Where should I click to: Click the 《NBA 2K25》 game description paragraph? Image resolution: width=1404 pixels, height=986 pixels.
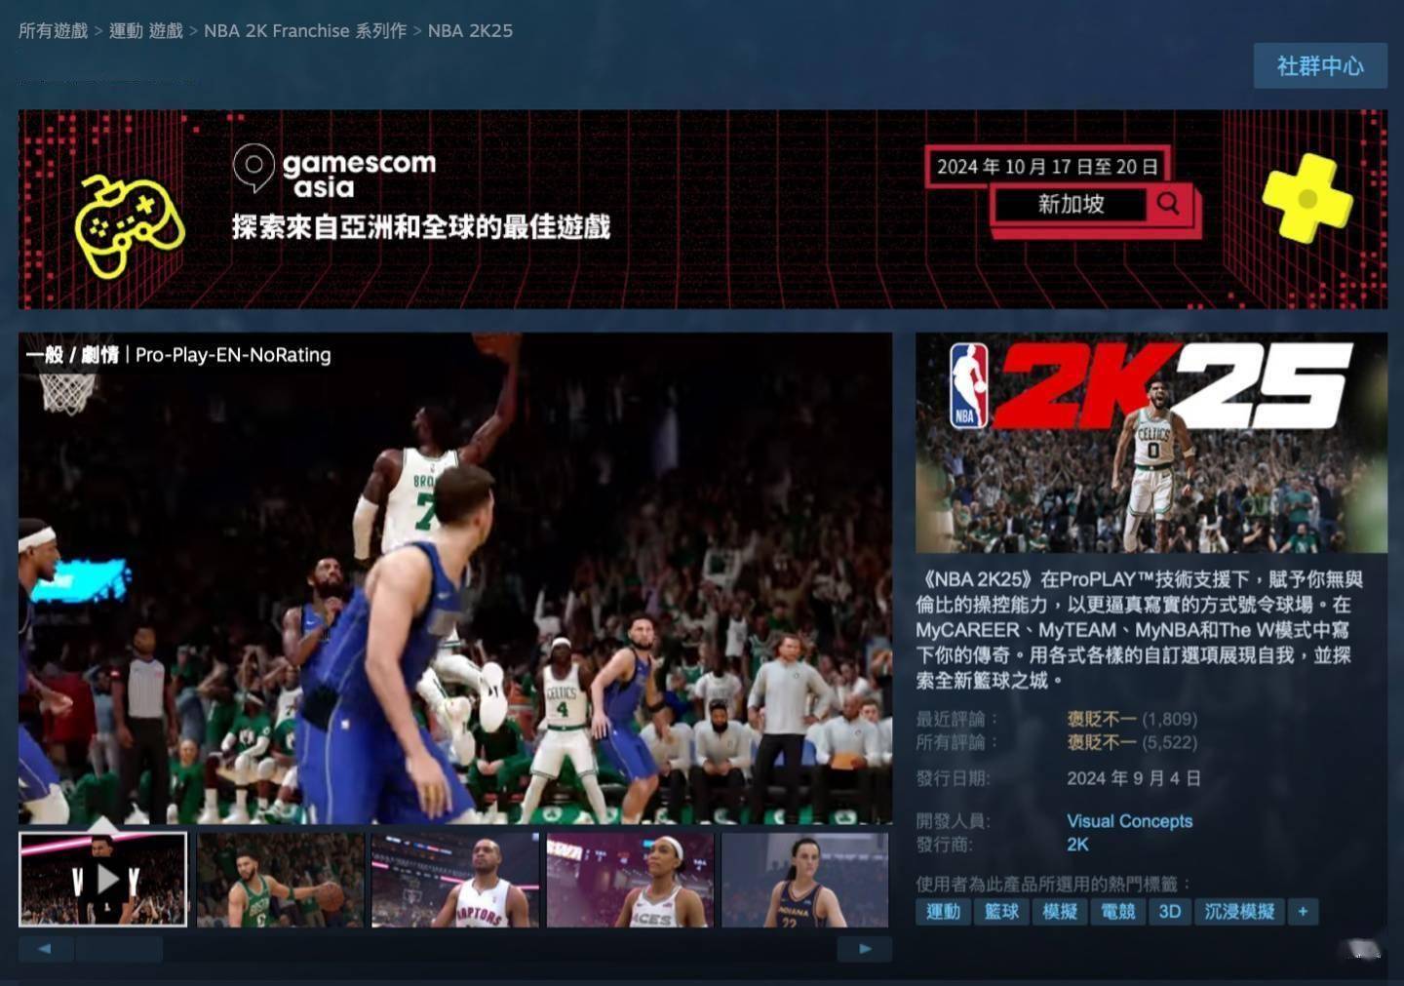pos(1140,629)
